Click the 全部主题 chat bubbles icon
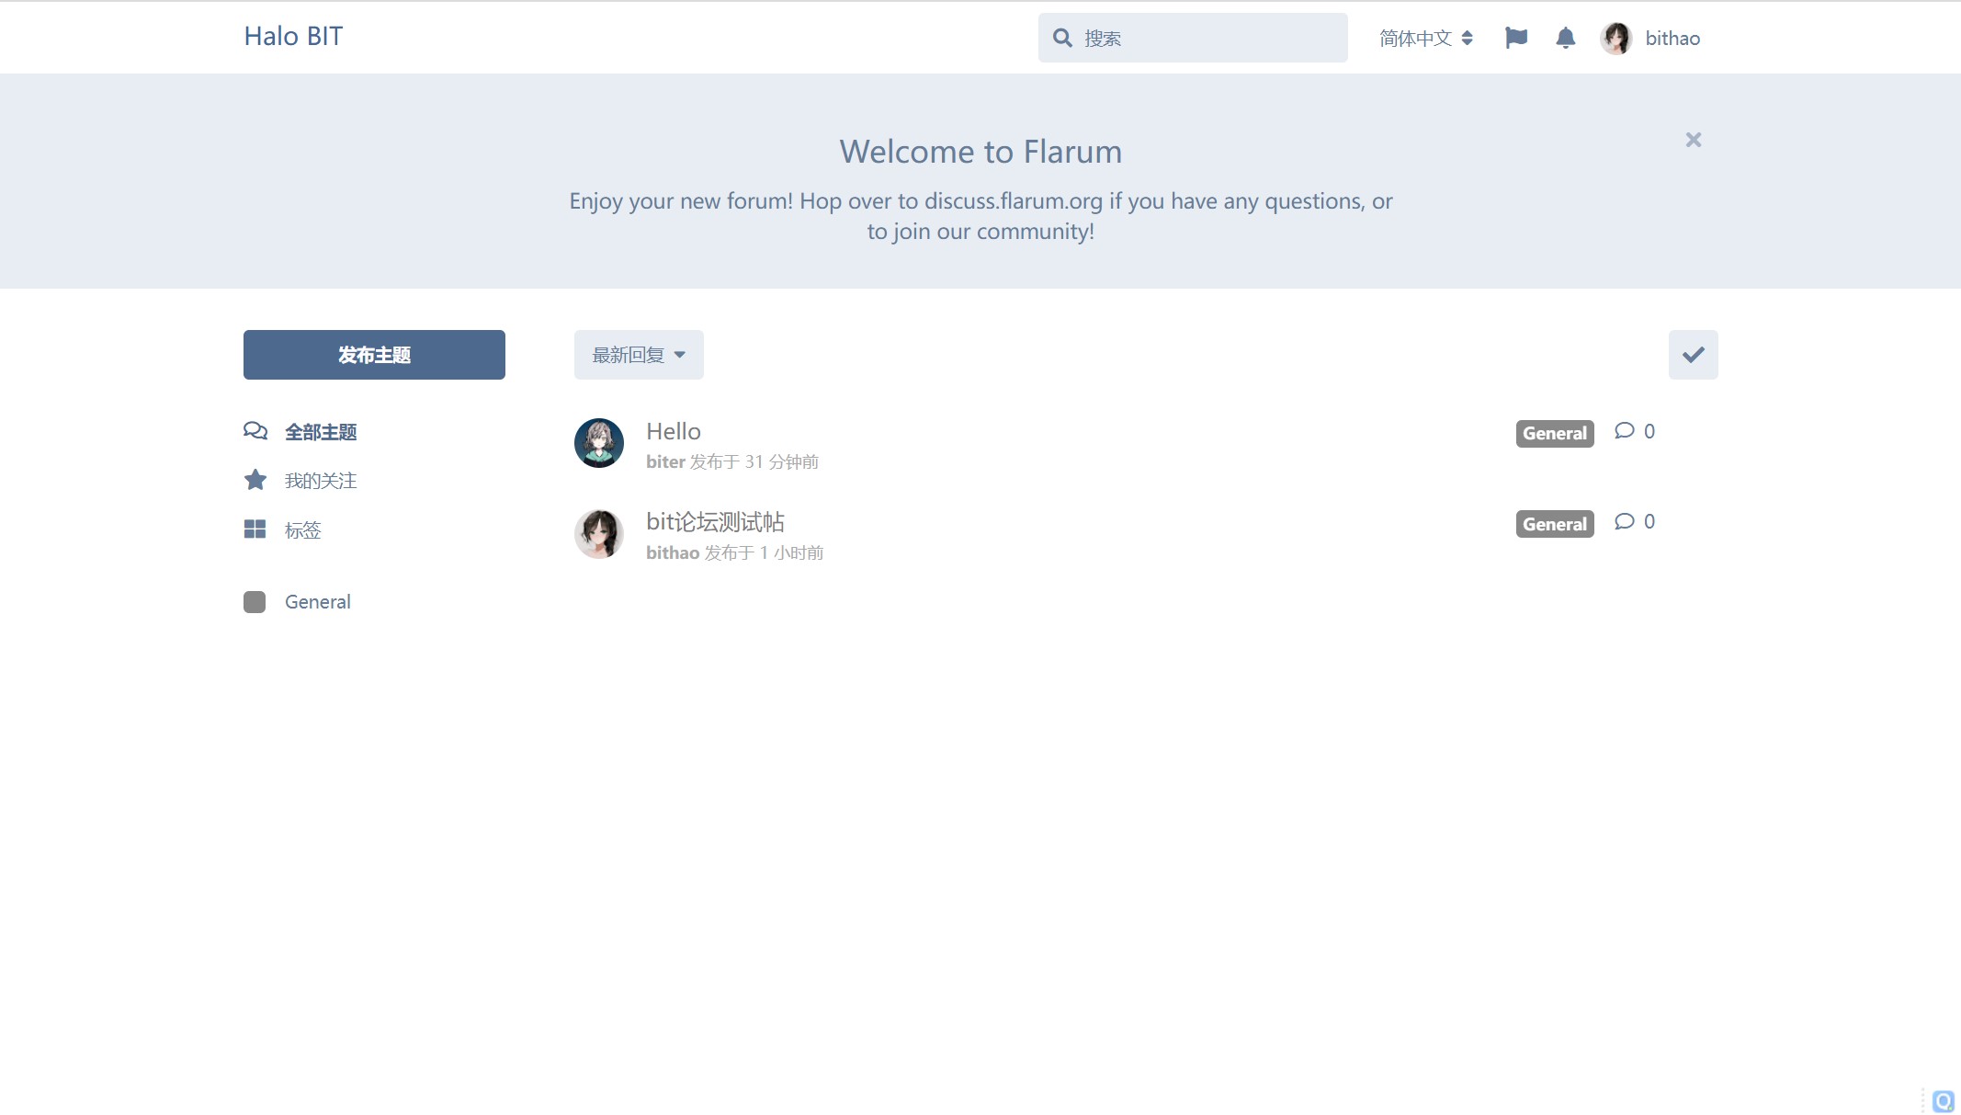Viewport: 1961px width, 1115px height. click(x=255, y=431)
